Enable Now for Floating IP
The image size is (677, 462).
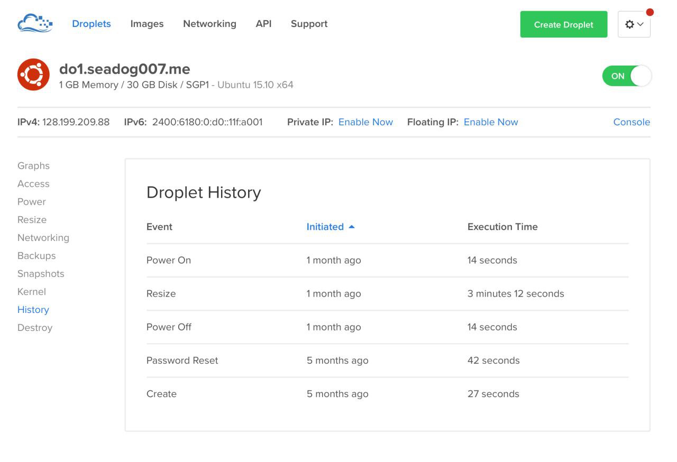click(x=491, y=122)
